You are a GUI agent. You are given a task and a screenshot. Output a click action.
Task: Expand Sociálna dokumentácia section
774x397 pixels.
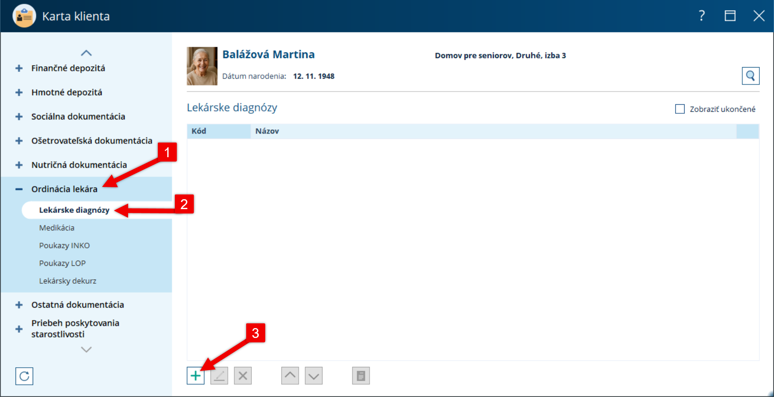point(19,117)
